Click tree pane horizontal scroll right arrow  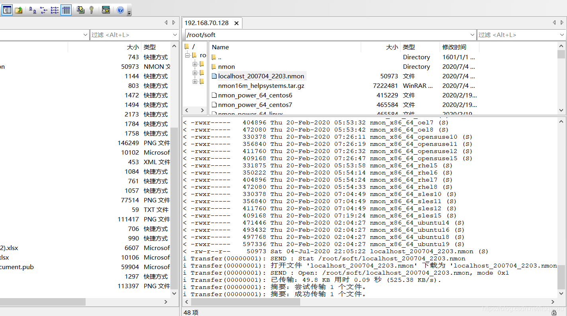pos(202,110)
